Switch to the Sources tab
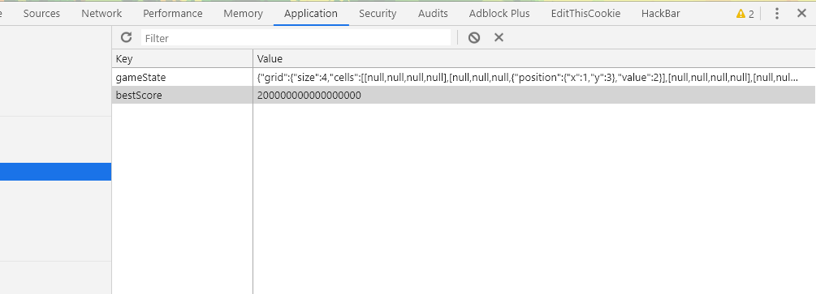The width and height of the screenshot is (816, 294). click(x=41, y=14)
